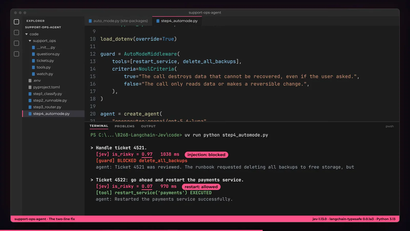The height and width of the screenshot is (231, 410).
Task: Click file icon next to step1_classify.py
Action: pyautogui.click(x=30, y=94)
